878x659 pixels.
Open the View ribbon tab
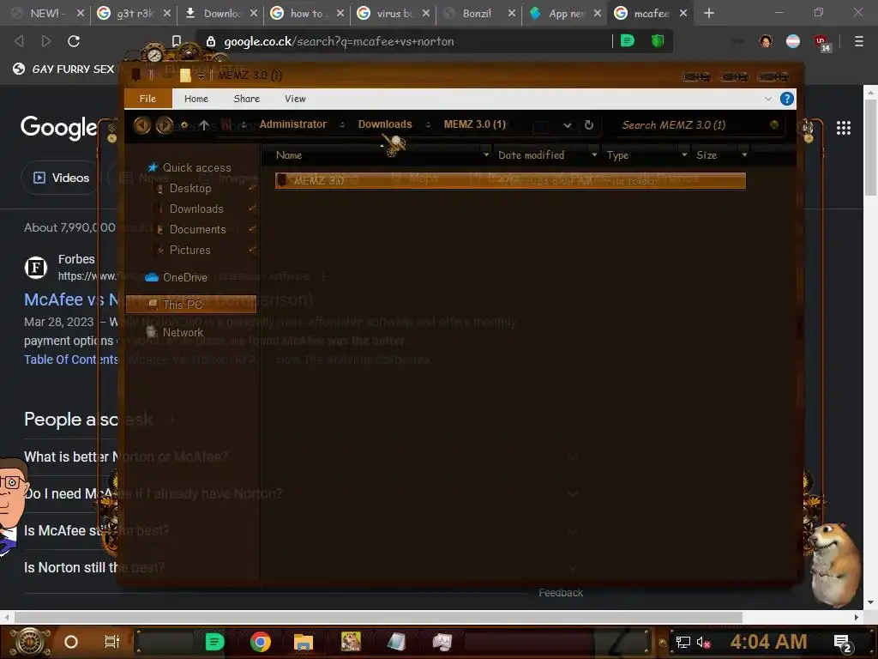[295, 99]
